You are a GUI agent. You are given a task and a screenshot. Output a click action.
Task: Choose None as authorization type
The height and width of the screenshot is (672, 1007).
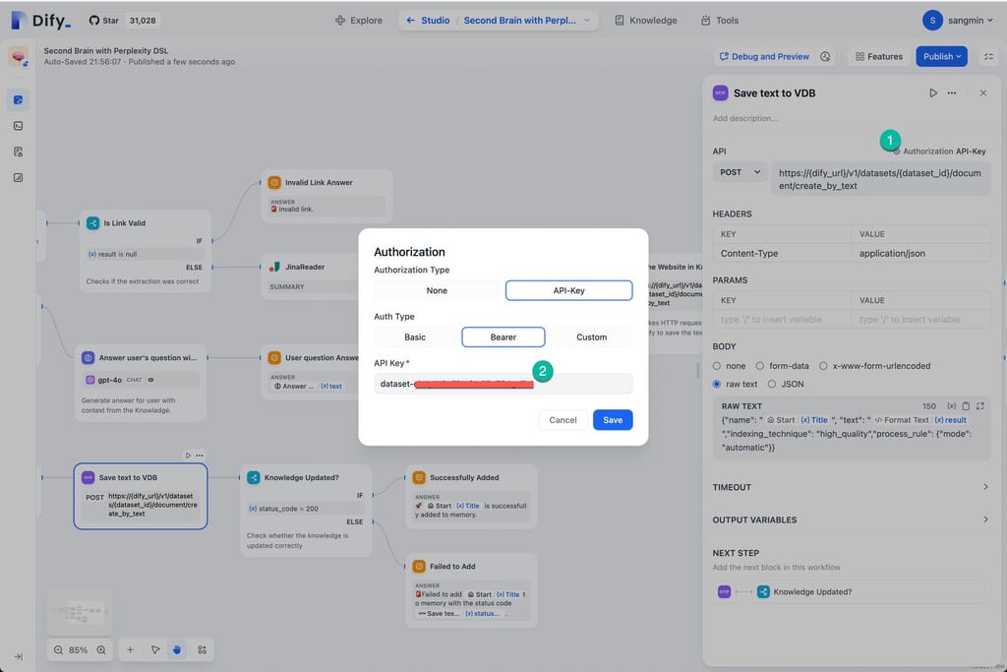tap(437, 290)
